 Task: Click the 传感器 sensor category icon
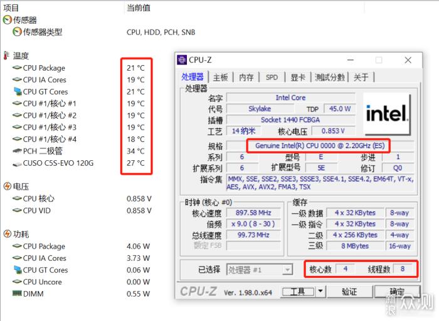[x=8, y=20]
